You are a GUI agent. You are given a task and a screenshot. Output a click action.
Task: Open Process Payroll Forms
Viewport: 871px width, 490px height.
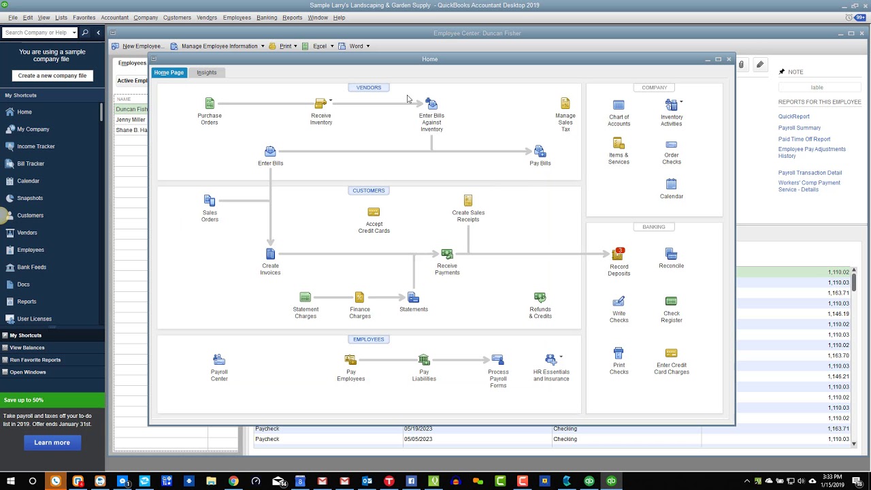[497, 360]
